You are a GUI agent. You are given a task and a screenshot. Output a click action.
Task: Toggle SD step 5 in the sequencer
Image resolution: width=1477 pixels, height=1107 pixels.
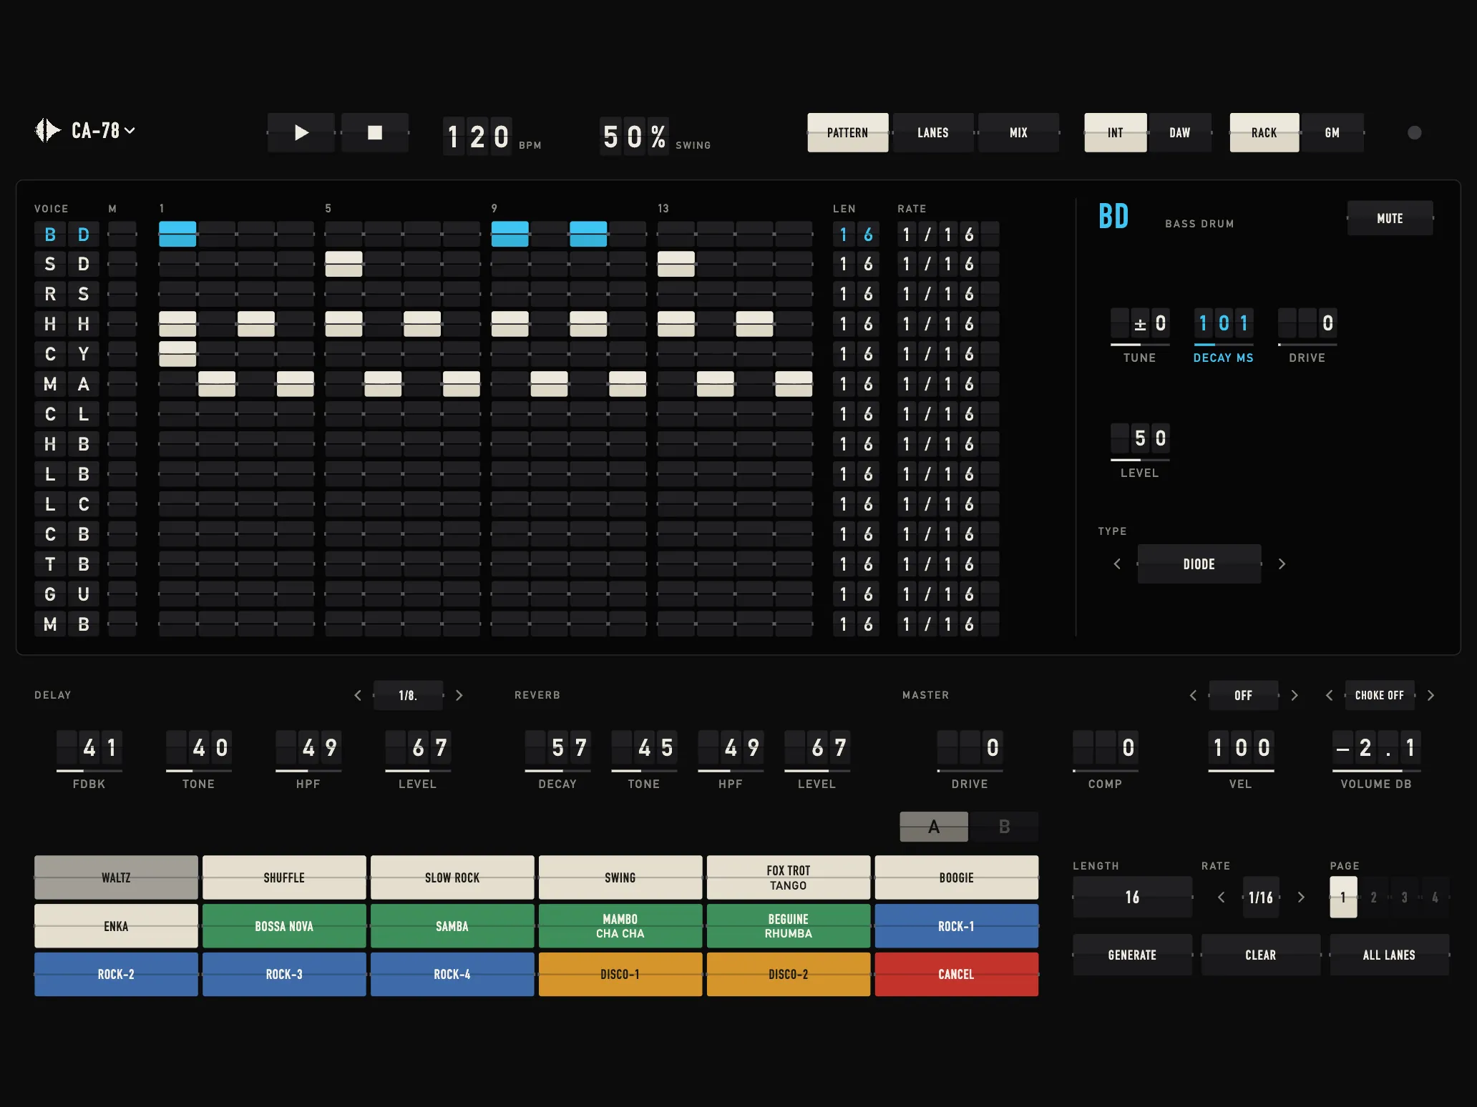(x=343, y=264)
